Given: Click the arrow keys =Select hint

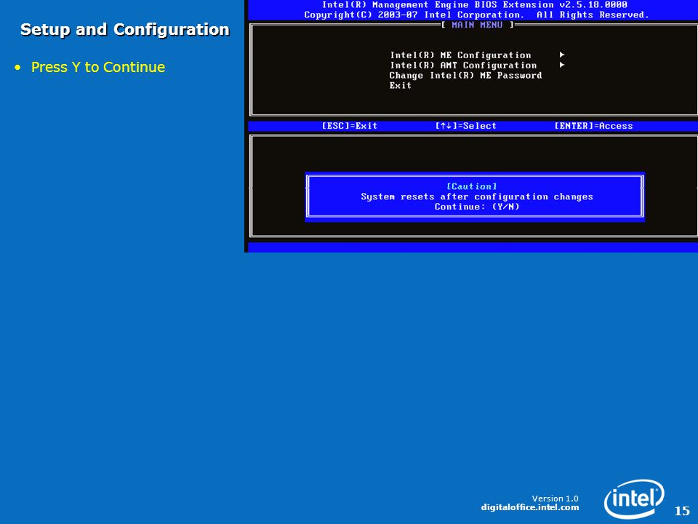Looking at the screenshot, I should [465, 126].
